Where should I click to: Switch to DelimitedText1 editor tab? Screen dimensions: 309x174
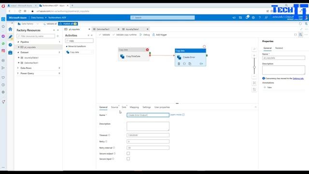pyautogui.click(x=103, y=29)
